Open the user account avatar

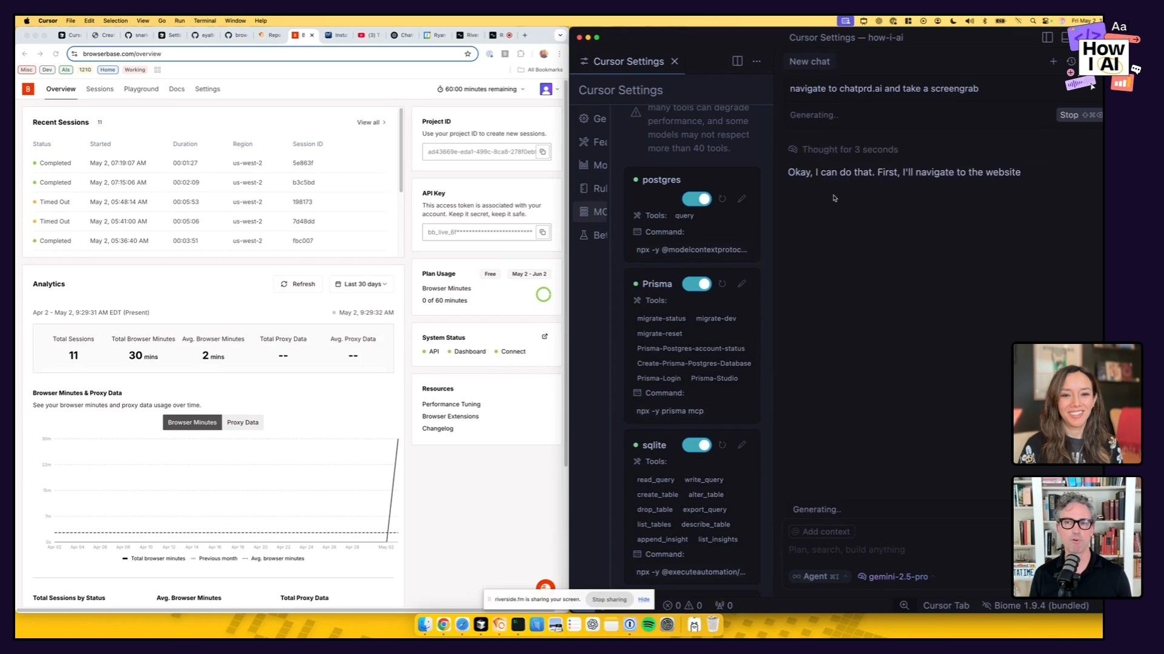(x=546, y=89)
